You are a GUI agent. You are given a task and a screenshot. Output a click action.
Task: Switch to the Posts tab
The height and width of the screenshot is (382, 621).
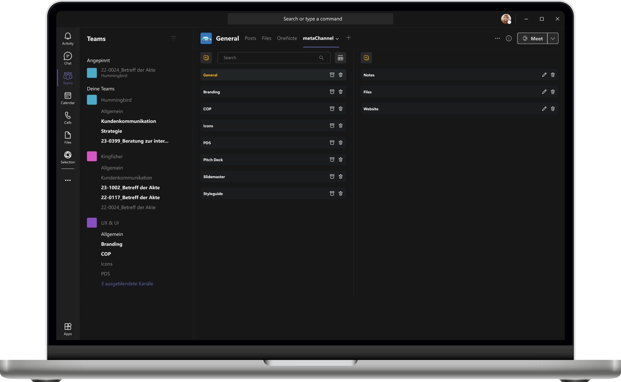[x=250, y=38]
